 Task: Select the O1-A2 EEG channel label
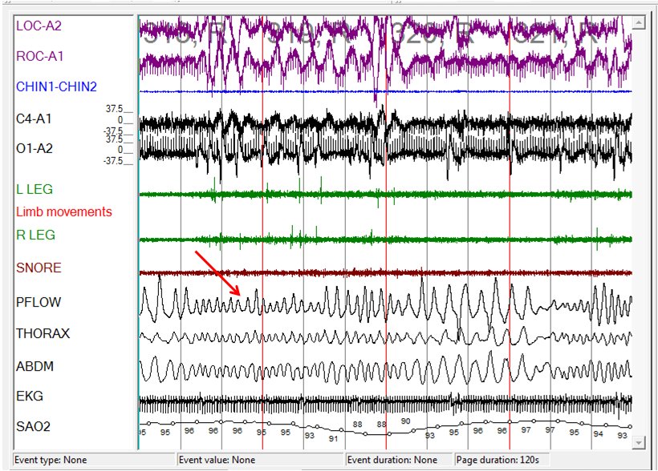pos(34,148)
